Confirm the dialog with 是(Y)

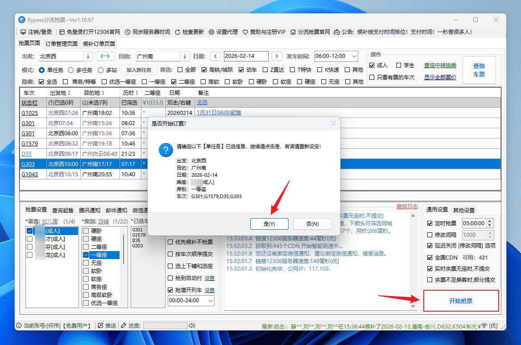tap(269, 224)
